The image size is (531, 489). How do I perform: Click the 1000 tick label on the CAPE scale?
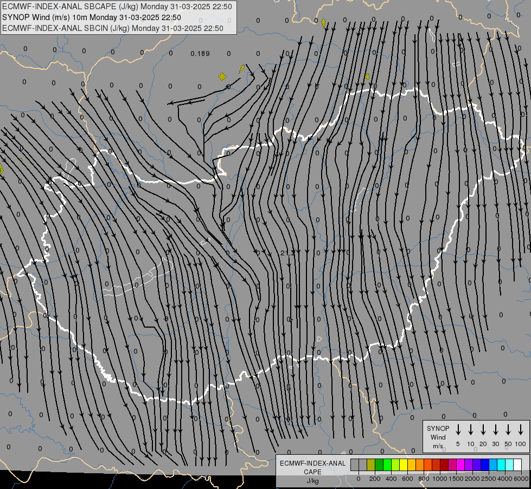(x=440, y=479)
